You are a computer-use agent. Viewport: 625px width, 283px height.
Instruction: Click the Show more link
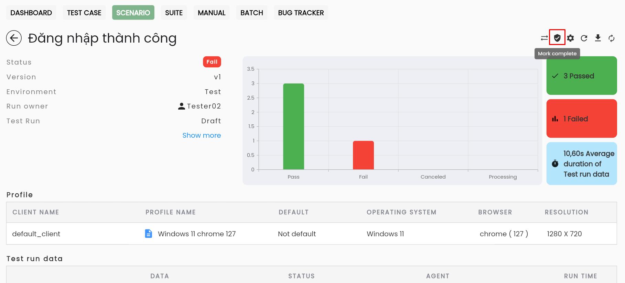tap(202, 135)
